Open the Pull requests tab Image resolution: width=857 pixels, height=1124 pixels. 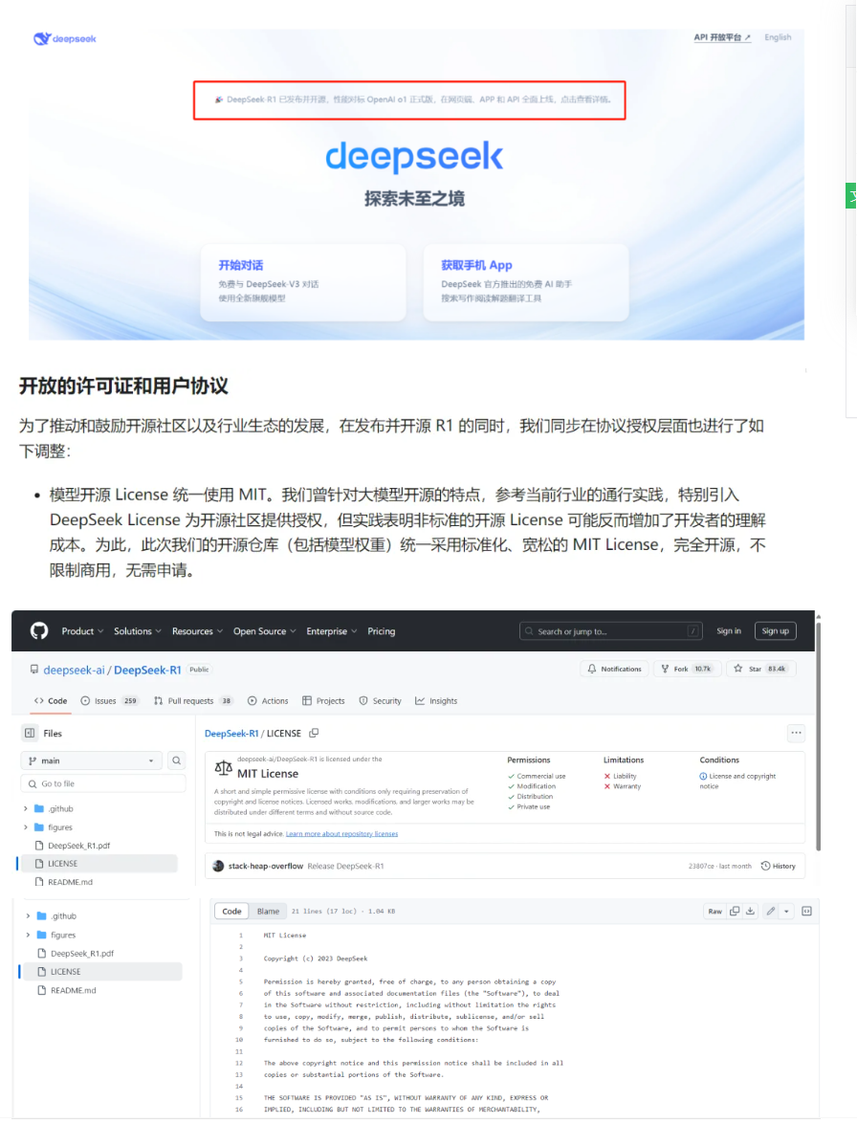tap(193, 701)
